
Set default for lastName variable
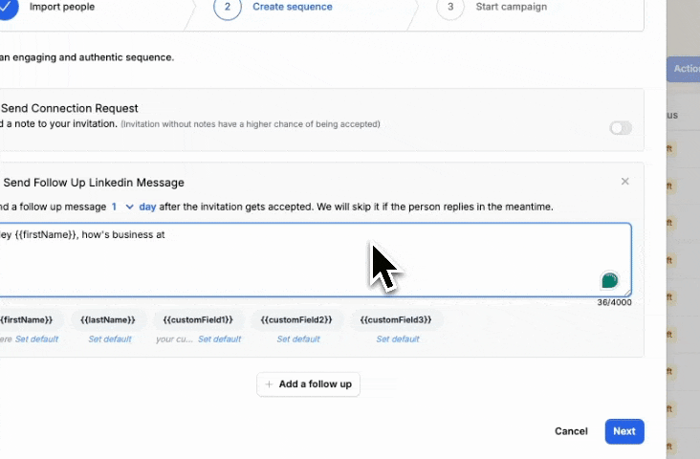point(110,339)
